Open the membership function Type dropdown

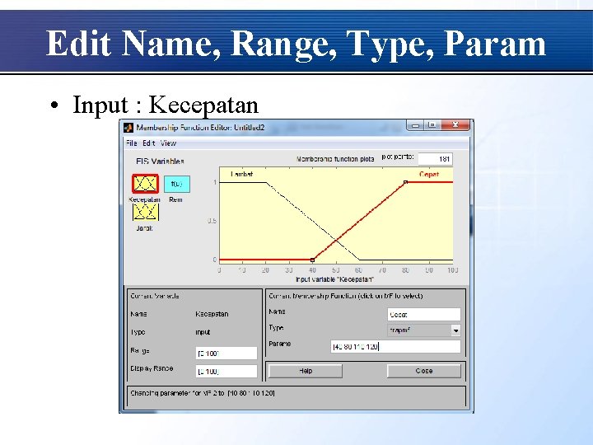424,330
